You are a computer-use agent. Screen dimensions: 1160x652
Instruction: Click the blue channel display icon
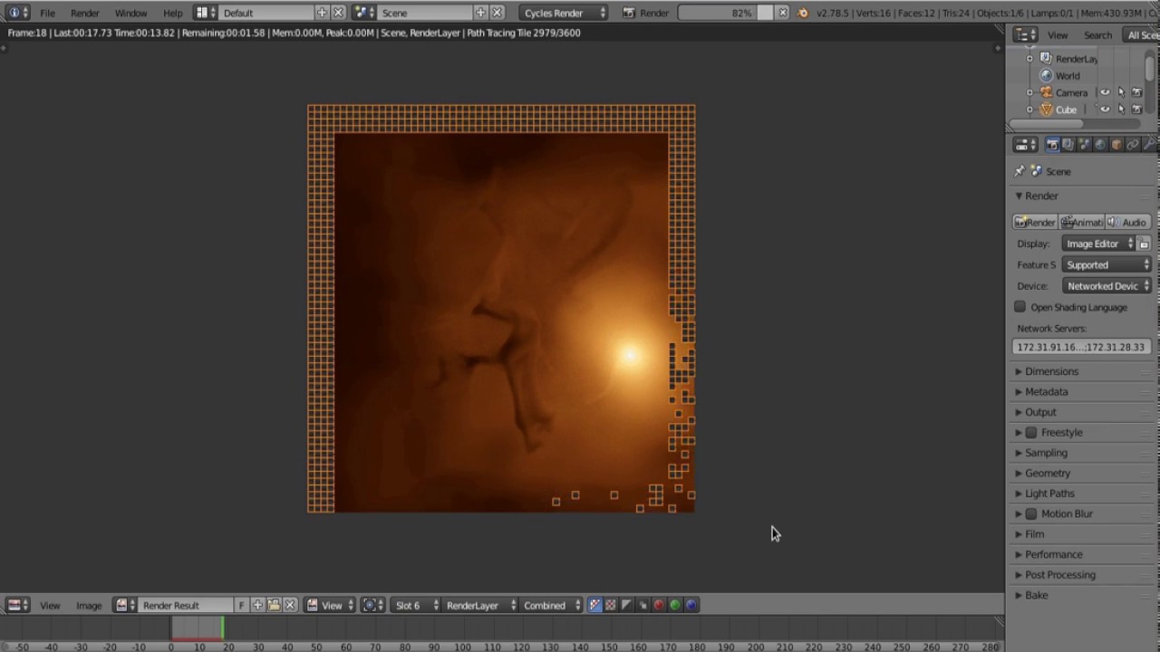tap(691, 605)
